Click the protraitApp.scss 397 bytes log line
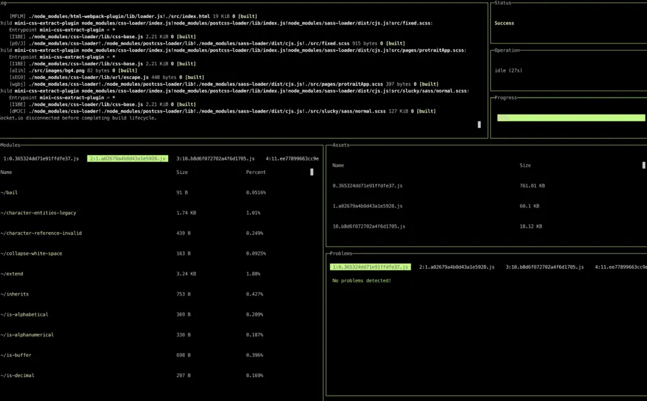Image resolution: width=647 pixels, height=401 pixels. [224, 84]
